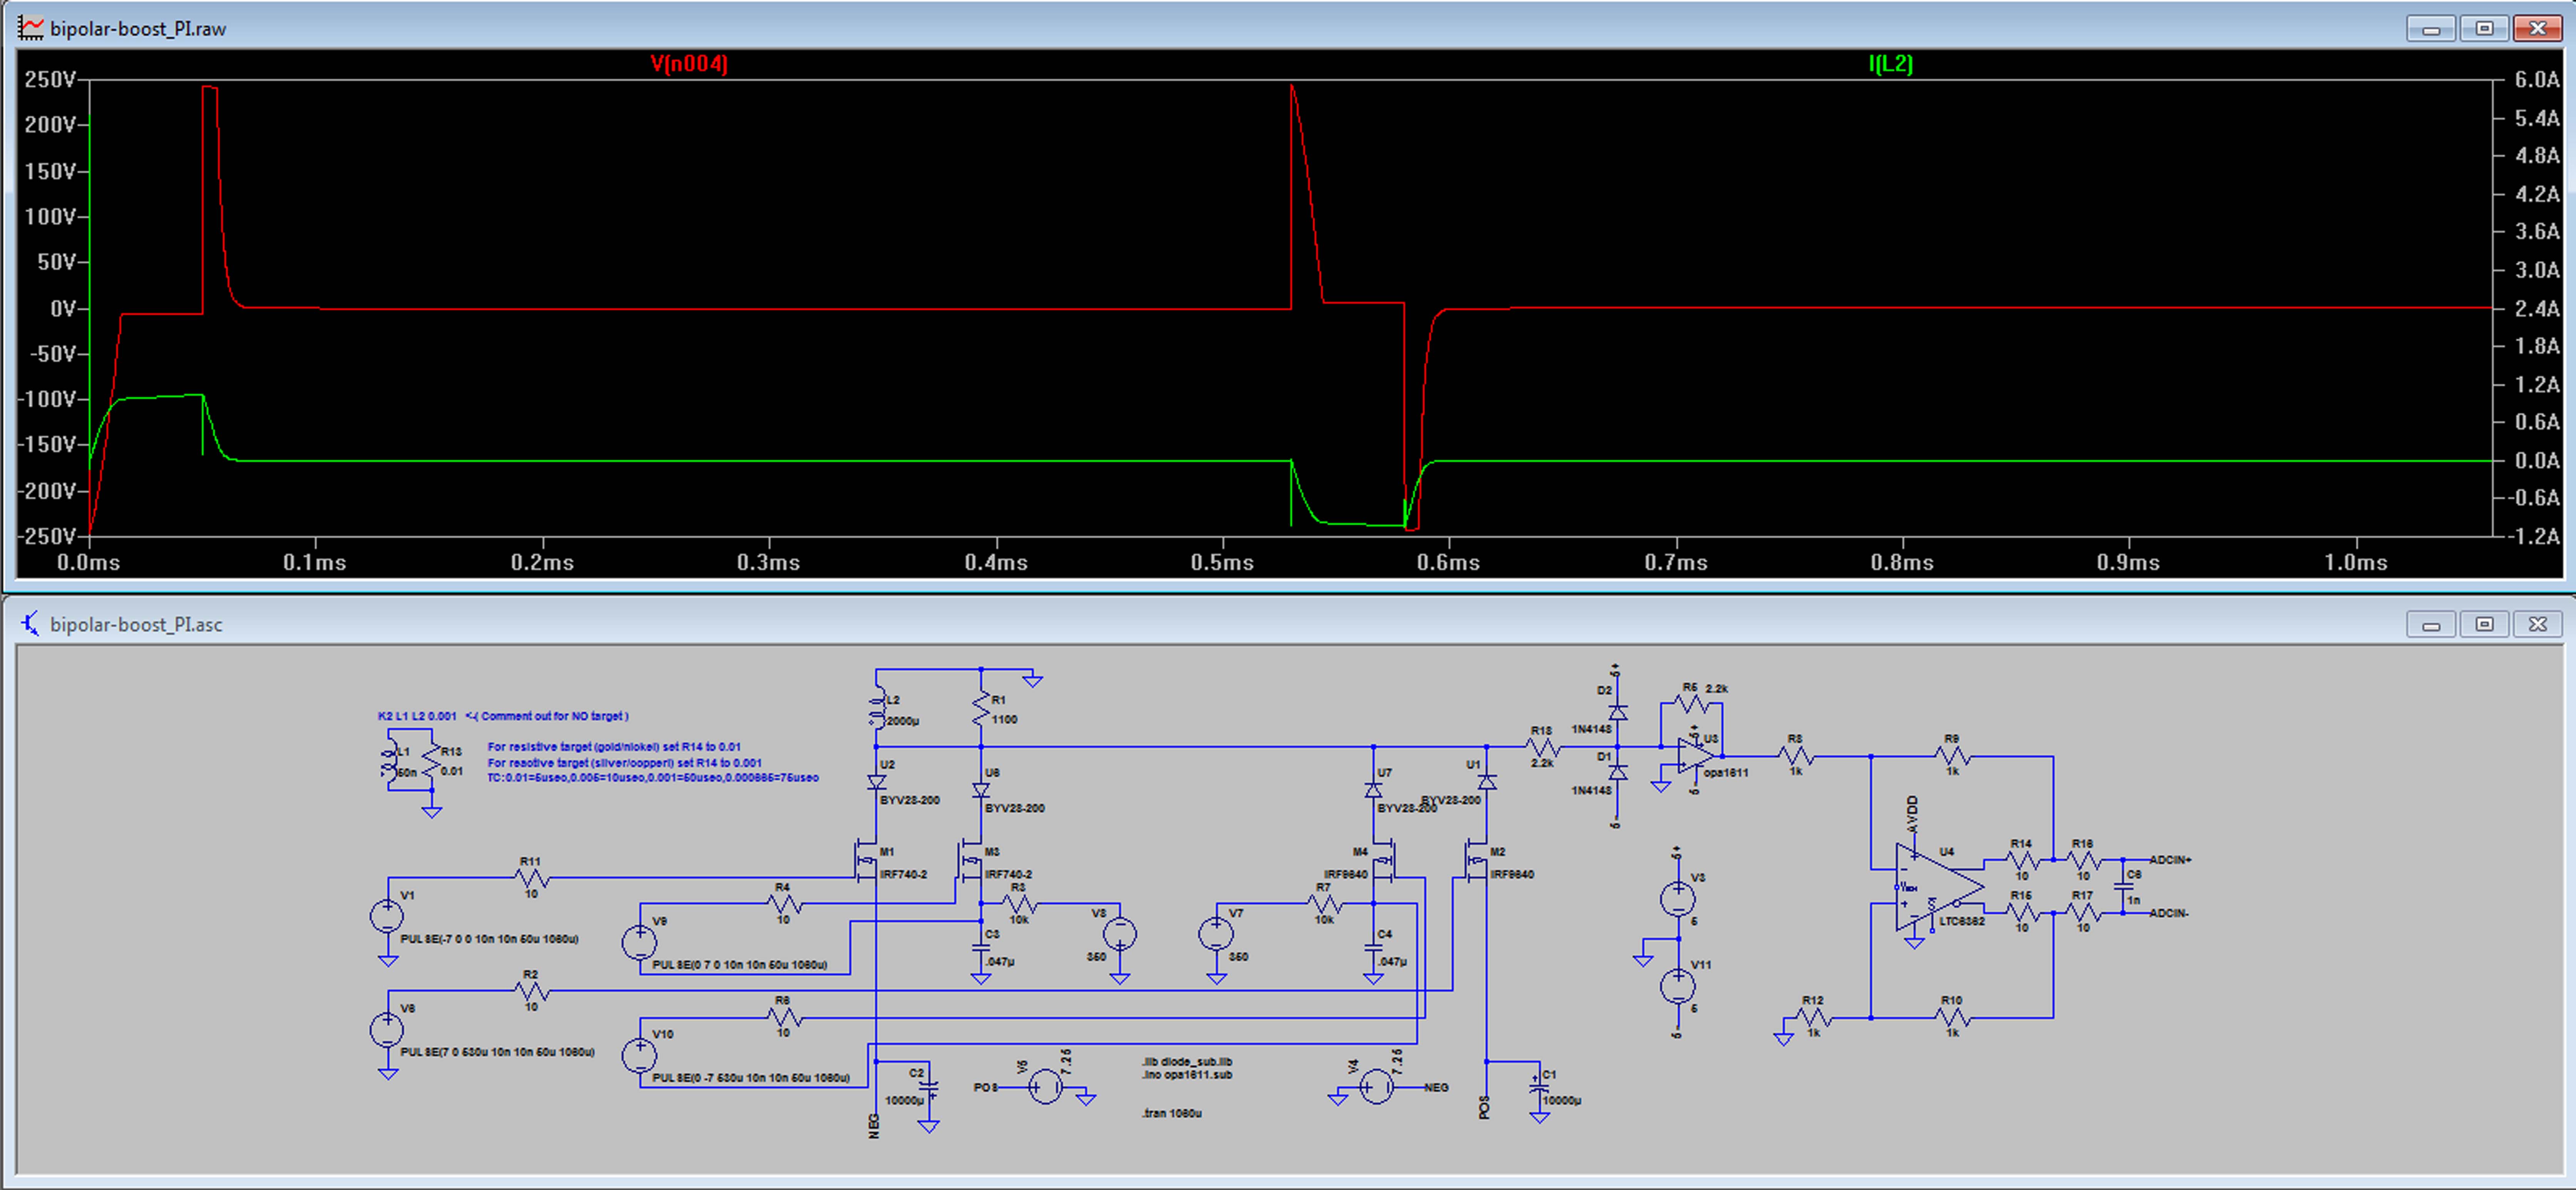Close the bipolar-boost_PI.asc schematic window
Image resolution: width=2576 pixels, height=1190 pixels.
(x=2537, y=624)
